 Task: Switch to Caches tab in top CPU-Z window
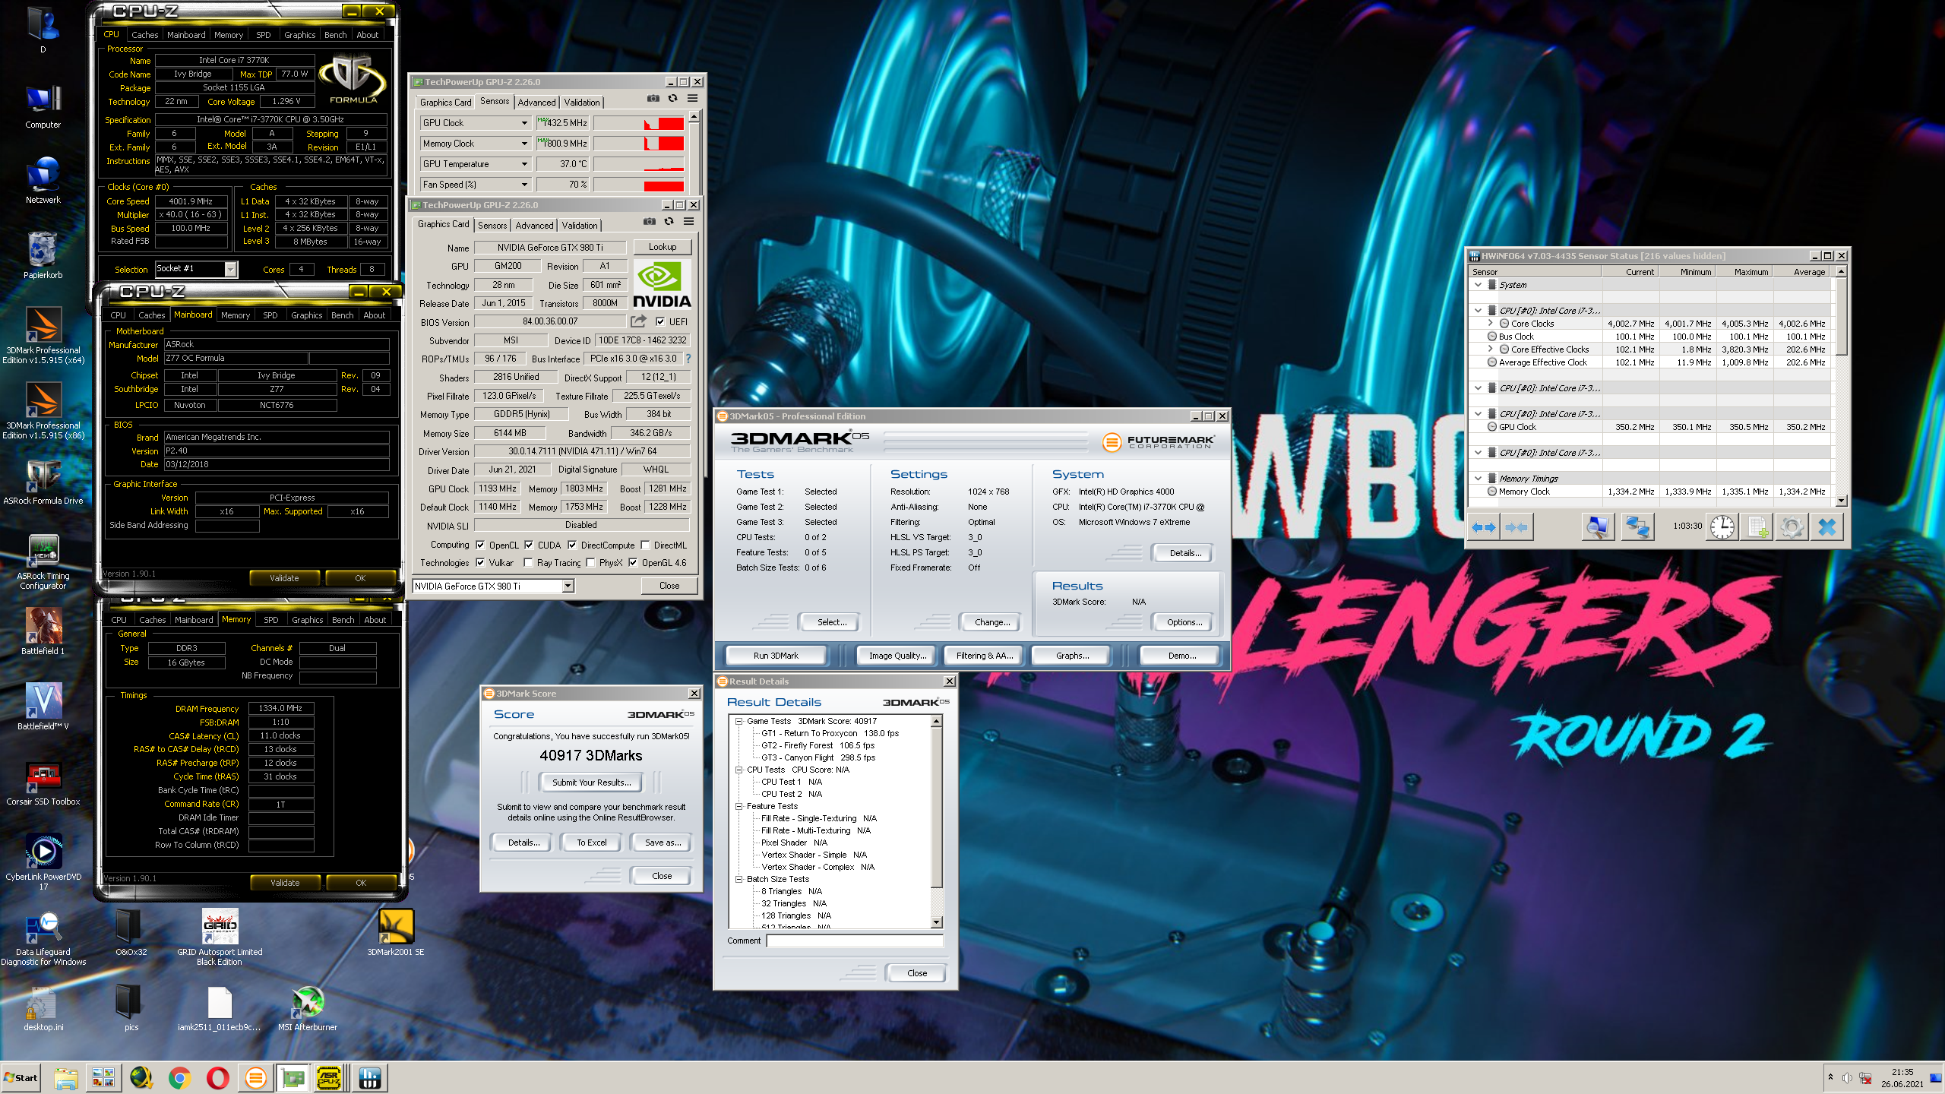click(144, 35)
